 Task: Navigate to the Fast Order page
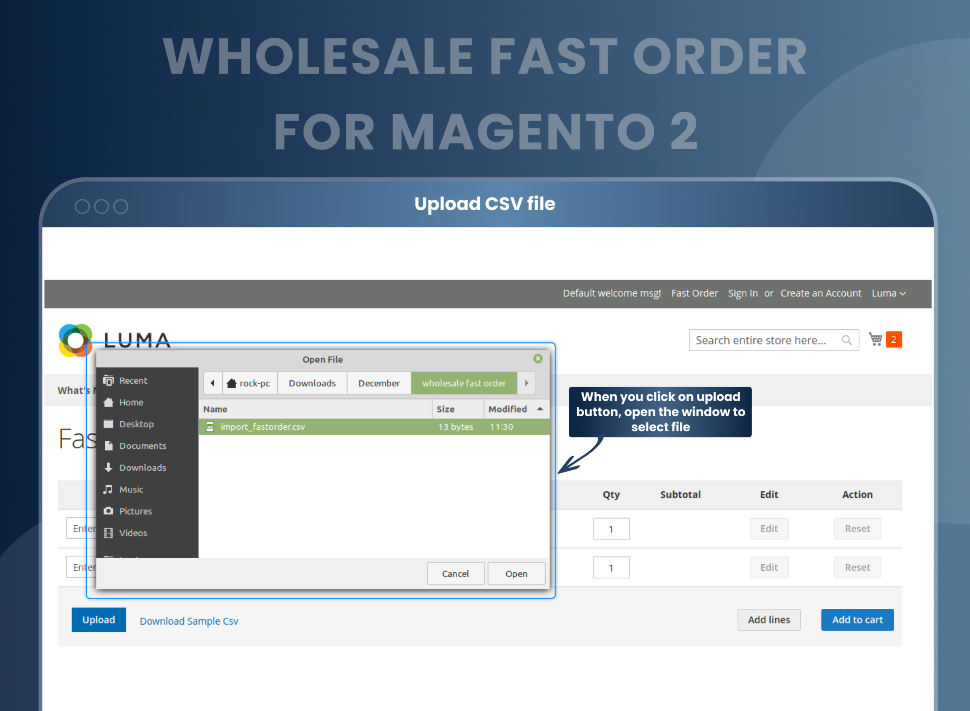coord(694,293)
